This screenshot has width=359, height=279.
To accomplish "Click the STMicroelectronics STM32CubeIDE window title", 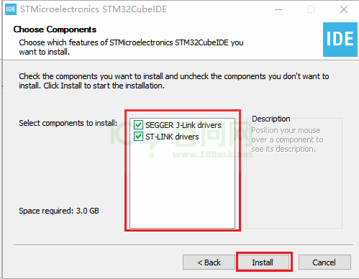I will 94,9.
